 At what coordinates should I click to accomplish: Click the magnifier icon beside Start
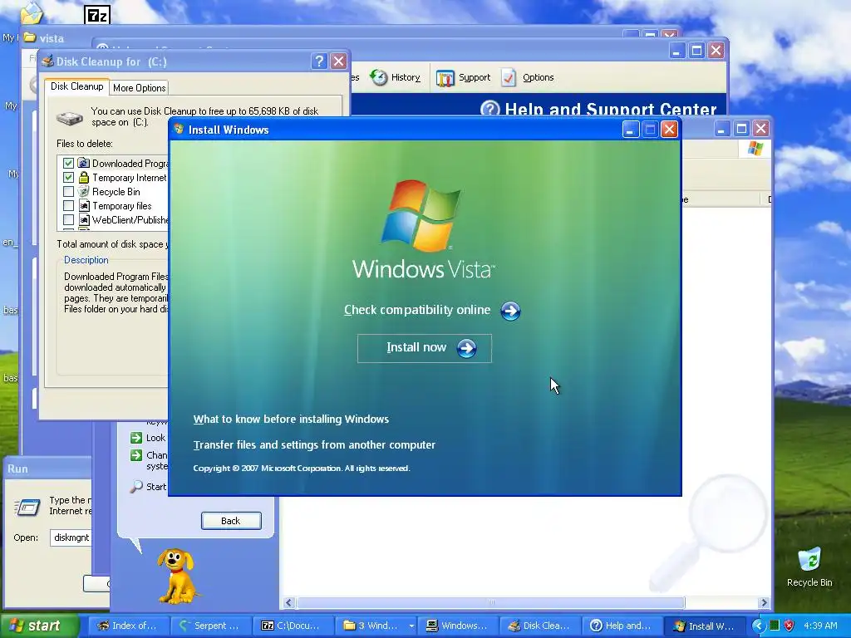(x=135, y=487)
